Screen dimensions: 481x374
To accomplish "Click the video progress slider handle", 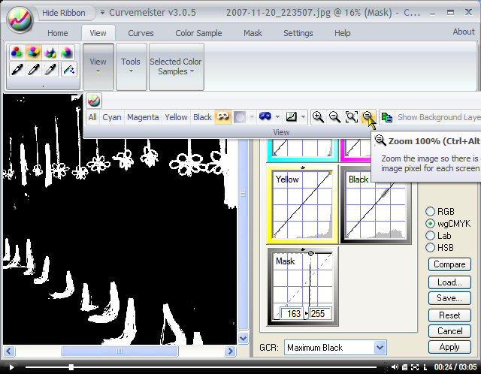I will point(71,367).
